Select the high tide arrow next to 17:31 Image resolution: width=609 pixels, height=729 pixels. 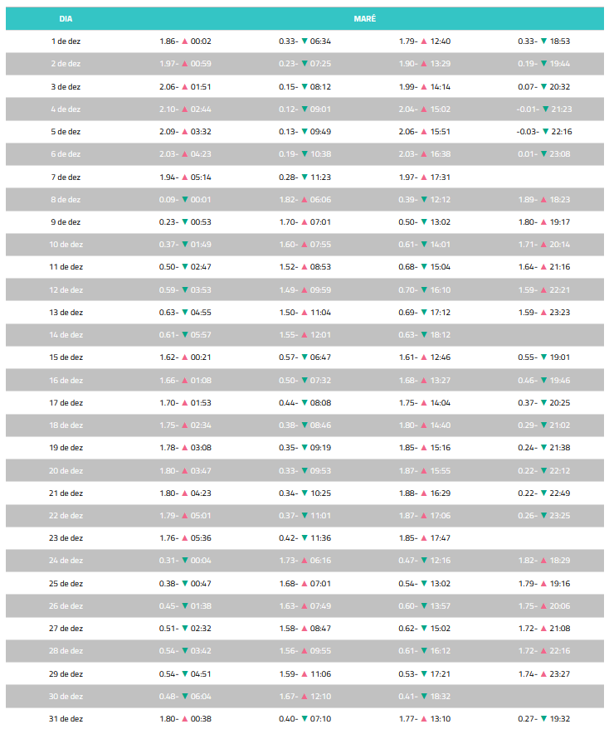(x=424, y=177)
